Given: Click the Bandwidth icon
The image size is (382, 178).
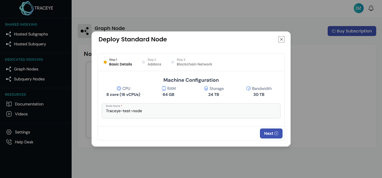Looking at the screenshot, I should 248,89.
